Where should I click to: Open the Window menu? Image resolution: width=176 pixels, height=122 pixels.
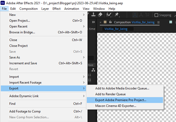(x=99, y=9)
